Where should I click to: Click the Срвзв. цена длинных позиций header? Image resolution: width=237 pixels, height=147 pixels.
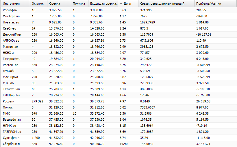166,3
